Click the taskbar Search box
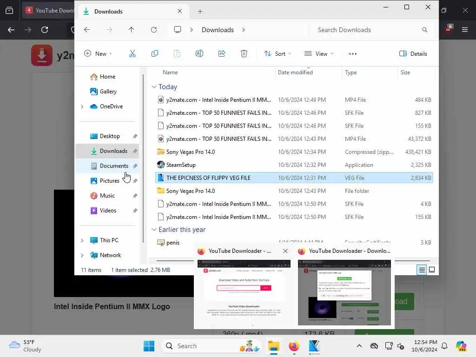 pos(212,346)
